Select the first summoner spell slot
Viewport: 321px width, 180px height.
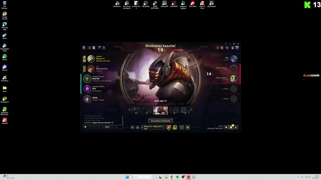pyautogui.click(x=169, y=127)
